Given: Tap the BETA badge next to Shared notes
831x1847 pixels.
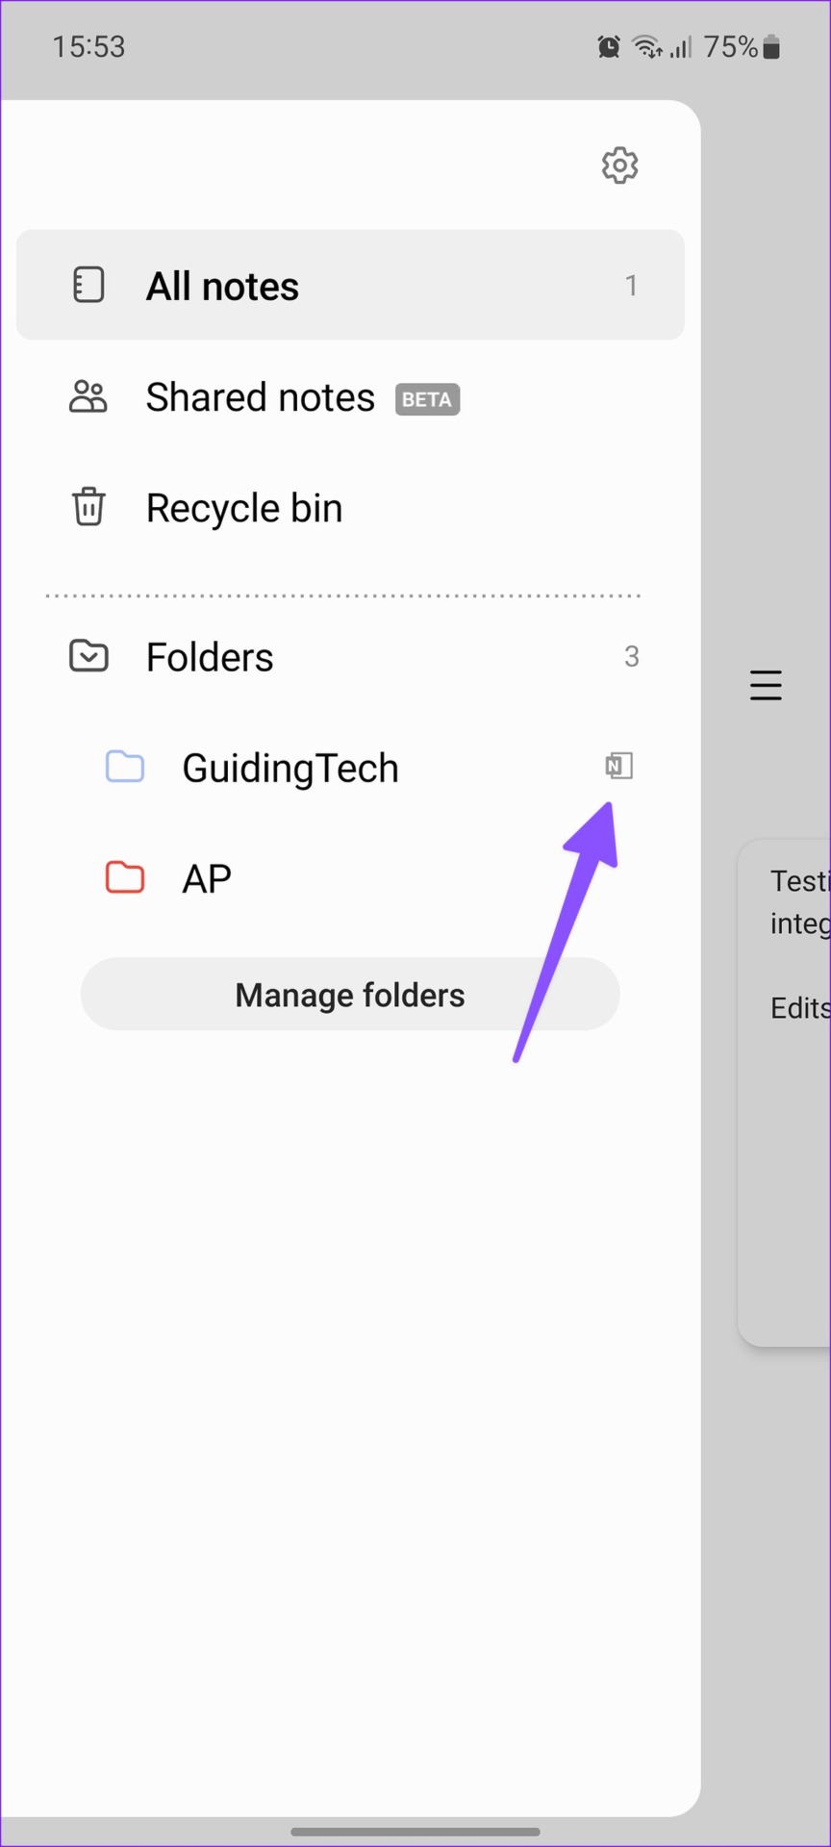Looking at the screenshot, I should pos(427,399).
